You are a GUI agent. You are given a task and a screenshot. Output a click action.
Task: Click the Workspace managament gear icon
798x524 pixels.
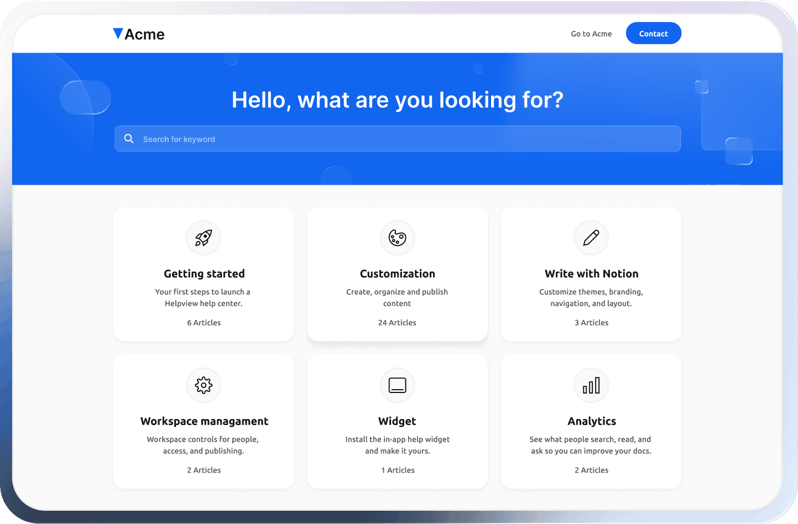[204, 385]
